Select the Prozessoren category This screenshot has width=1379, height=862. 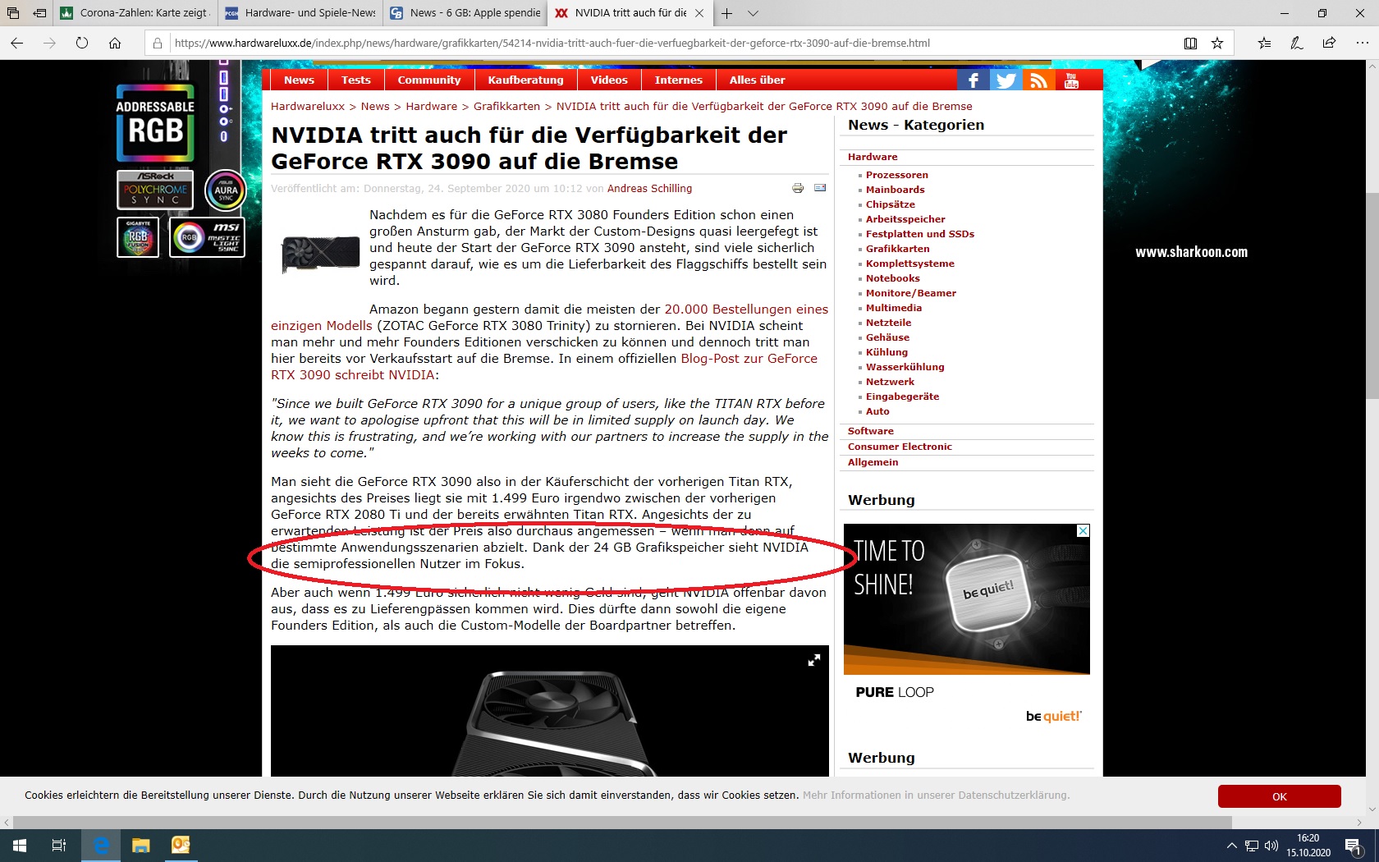tap(896, 175)
